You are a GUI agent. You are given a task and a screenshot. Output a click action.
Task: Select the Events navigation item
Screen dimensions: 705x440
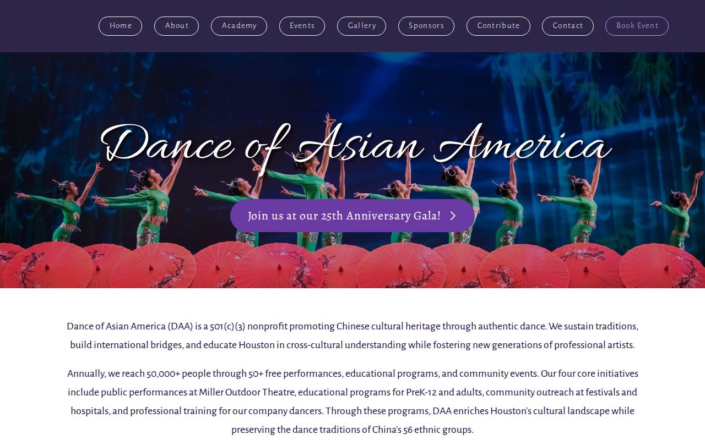302,26
